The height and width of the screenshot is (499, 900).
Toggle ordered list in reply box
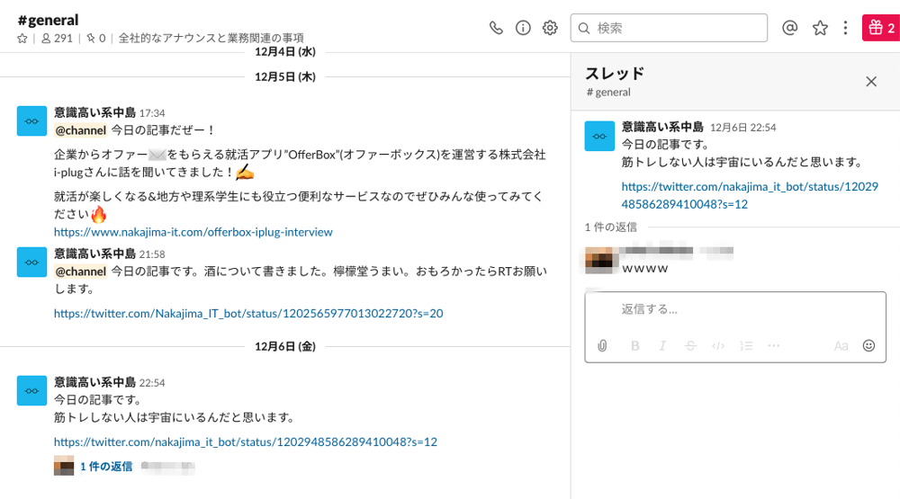(x=746, y=345)
